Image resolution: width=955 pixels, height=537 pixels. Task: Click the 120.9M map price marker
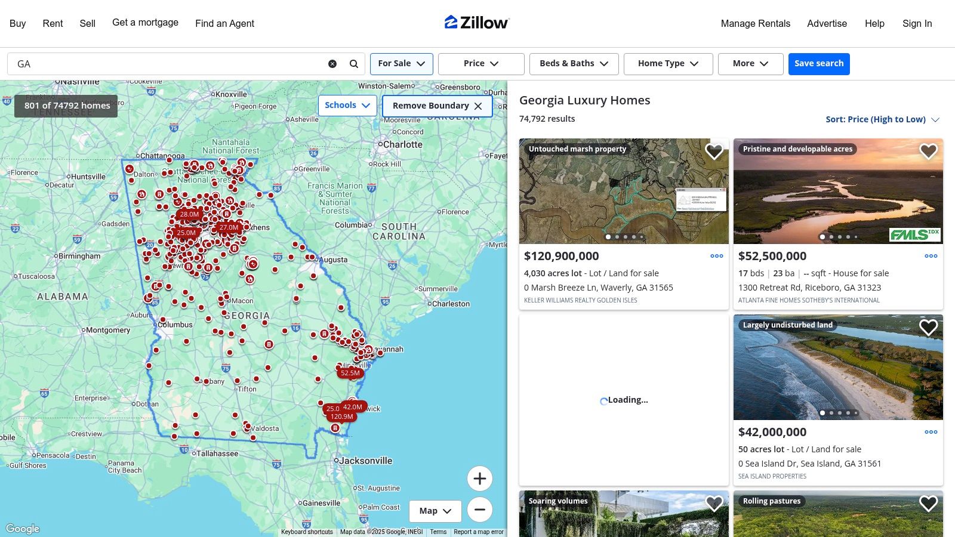pyautogui.click(x=341, y=416)
